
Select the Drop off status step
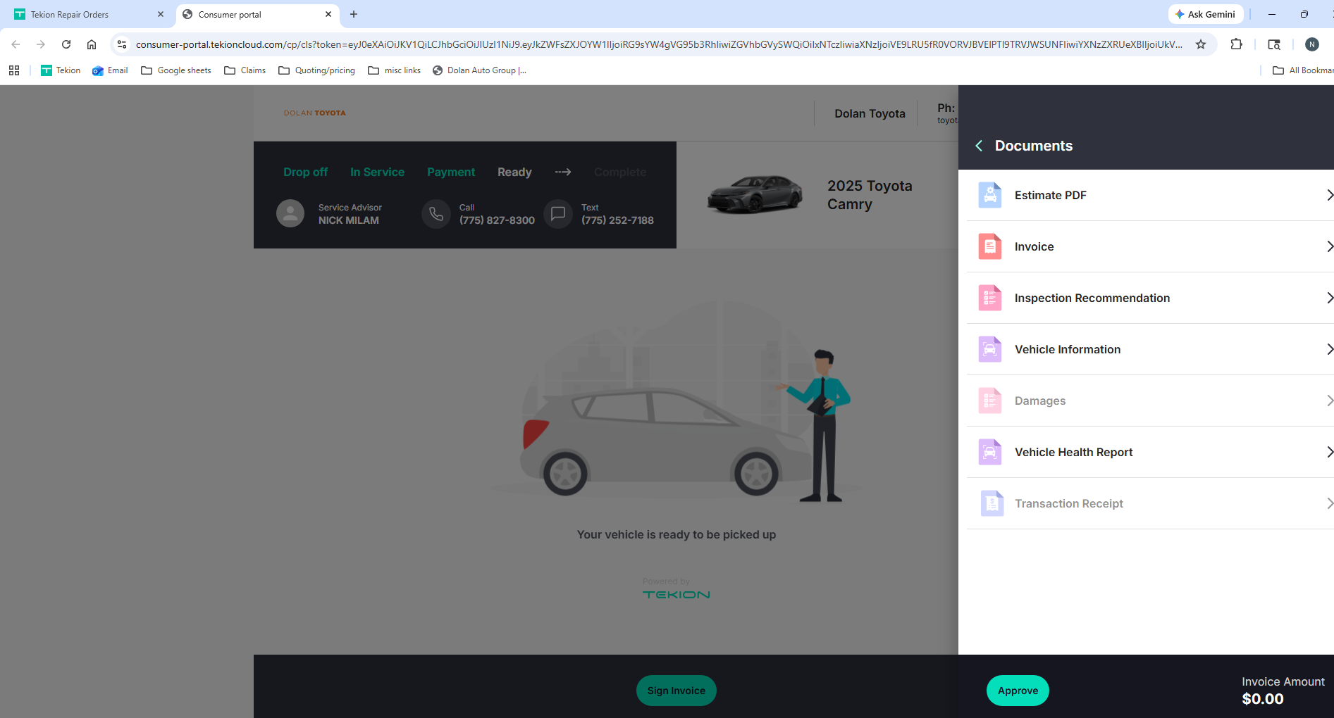point(305,172)
